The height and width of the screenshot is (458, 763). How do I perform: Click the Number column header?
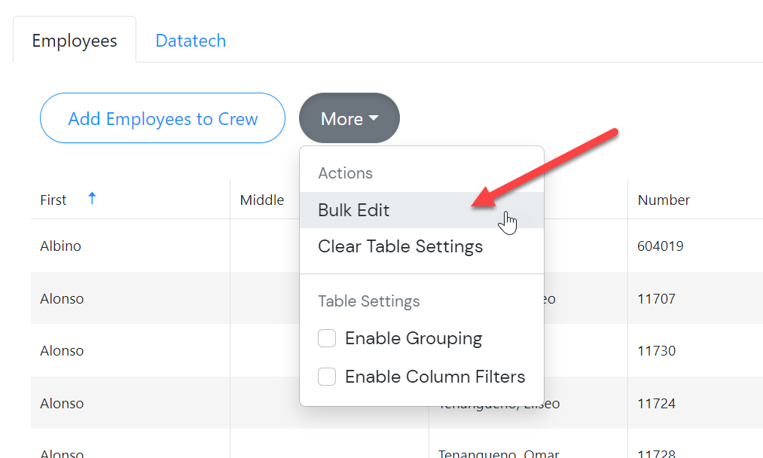pyautogui.click(x=664, y=200)
